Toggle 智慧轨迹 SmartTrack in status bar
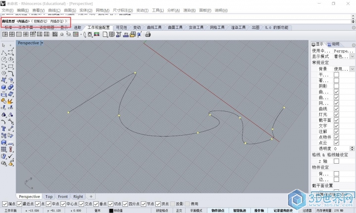This screenshot has width=356, height=213. point(239,210)
